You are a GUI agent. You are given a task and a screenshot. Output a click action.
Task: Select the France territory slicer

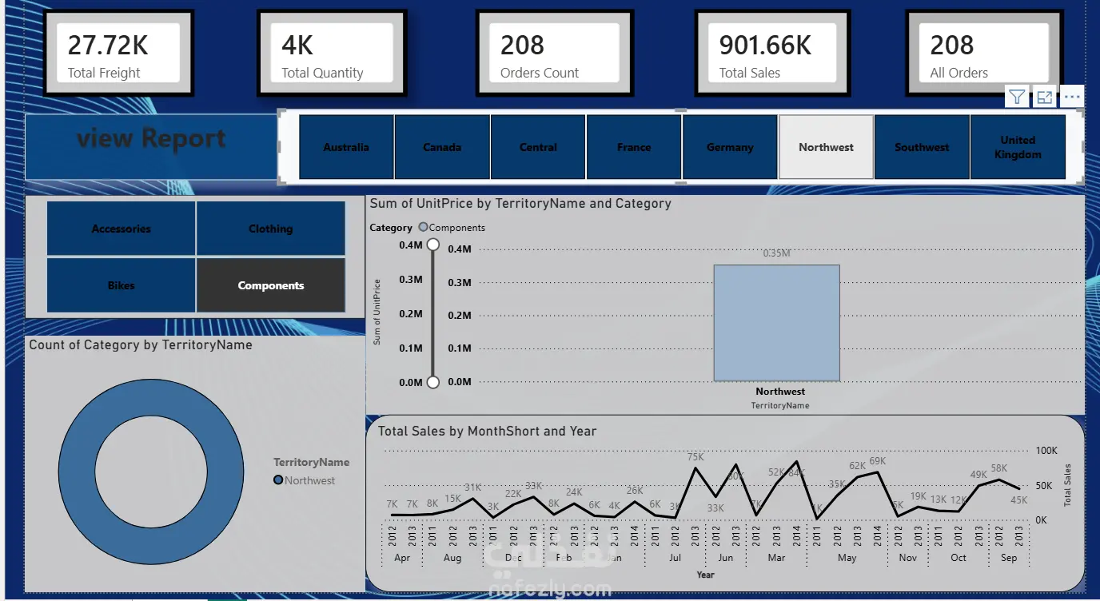[x=634, y=147]
